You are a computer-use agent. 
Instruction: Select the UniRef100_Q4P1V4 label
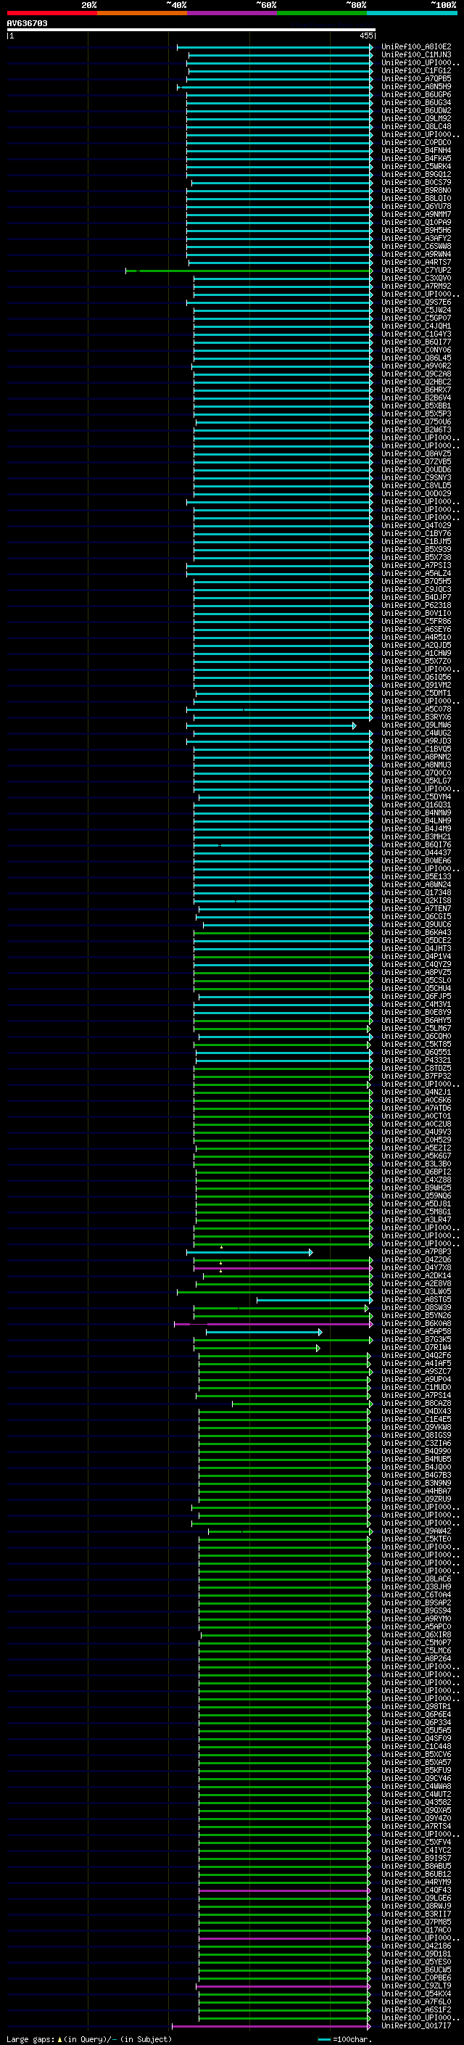(416, 957)
